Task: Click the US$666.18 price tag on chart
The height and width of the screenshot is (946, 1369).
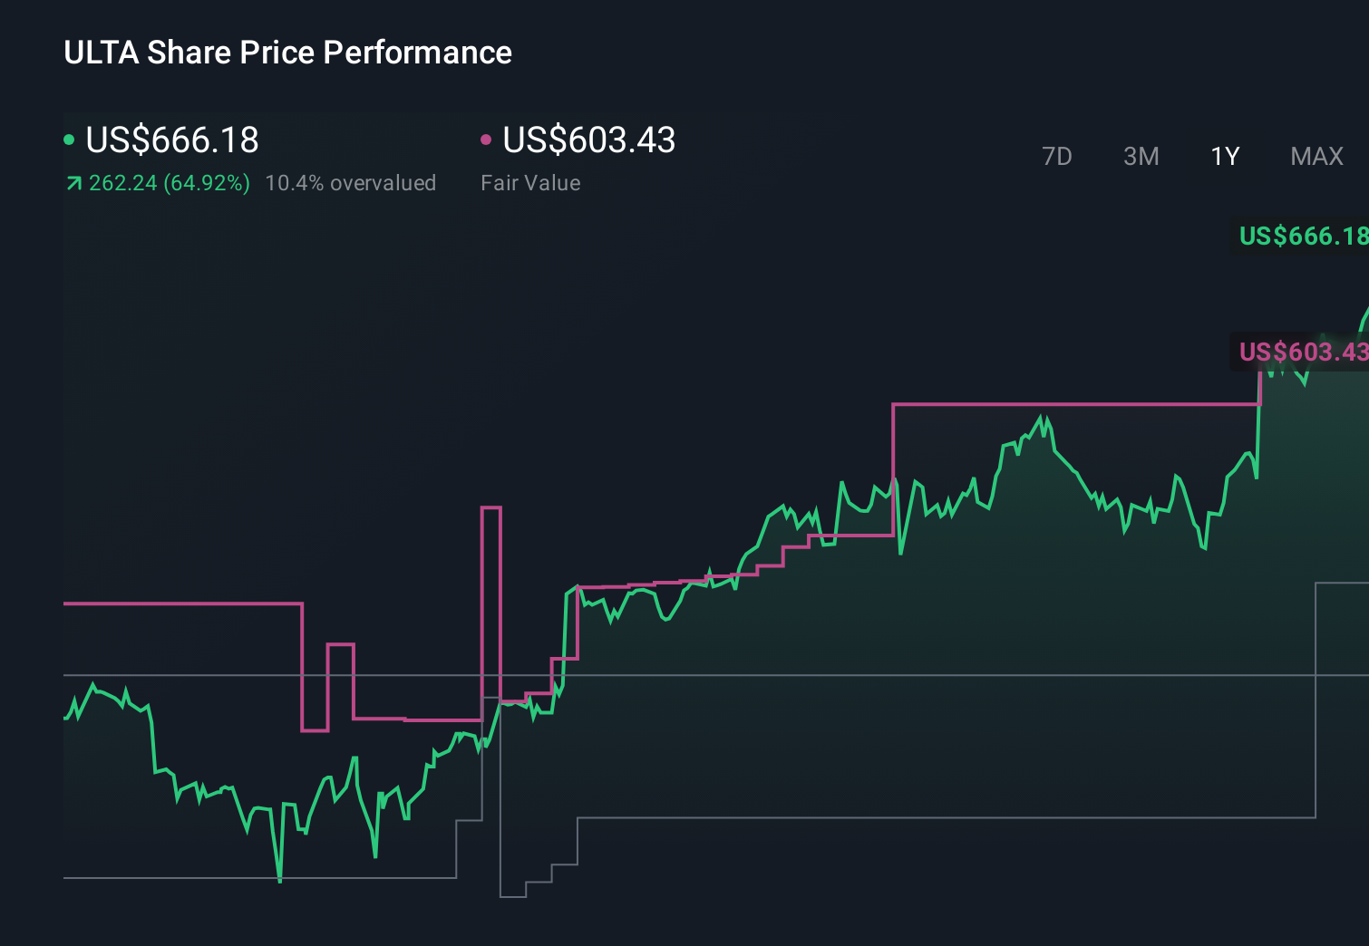Action: coord(1303,236)
